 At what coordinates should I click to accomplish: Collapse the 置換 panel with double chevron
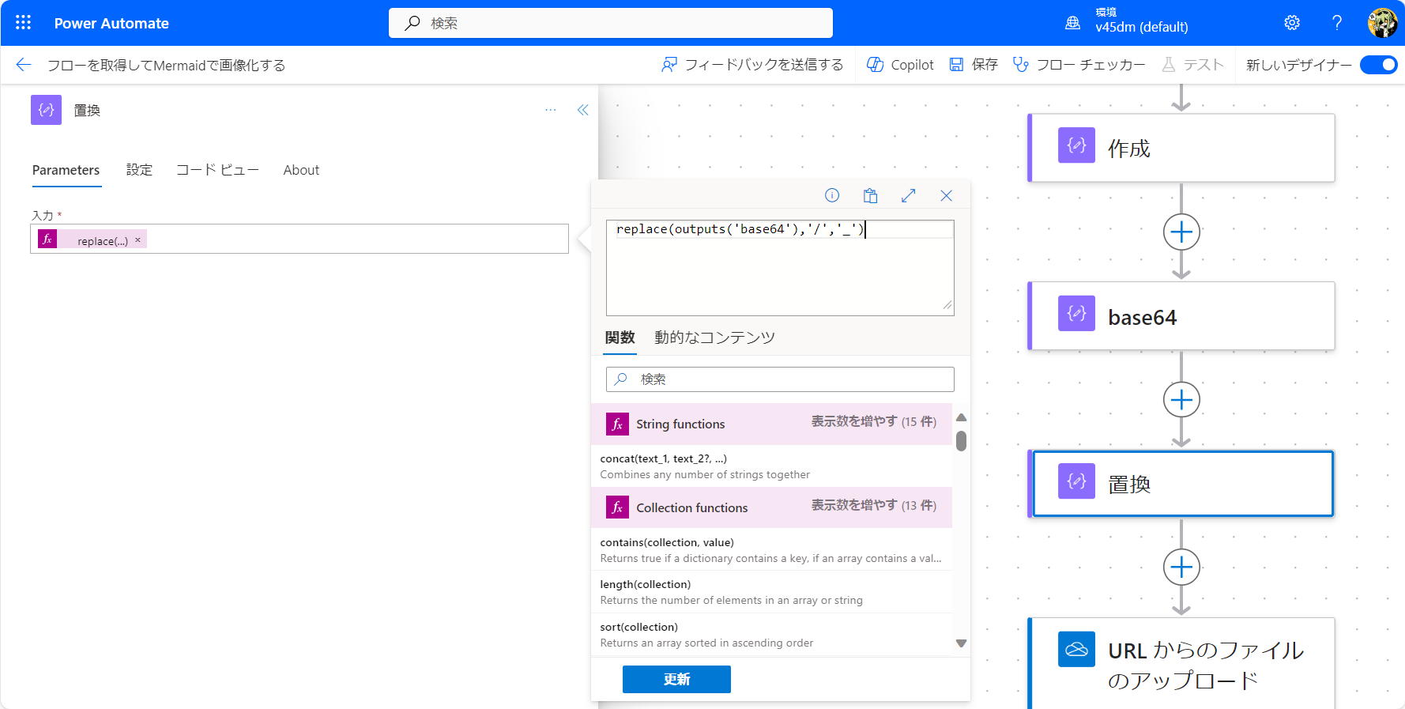[583, 110]
